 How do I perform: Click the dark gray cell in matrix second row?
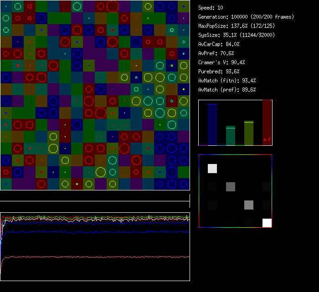(x=231, y=187)
